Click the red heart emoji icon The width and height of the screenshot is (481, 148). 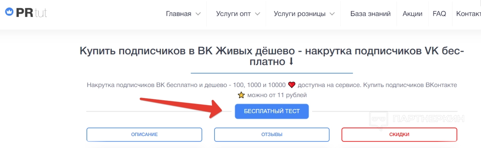292,85
